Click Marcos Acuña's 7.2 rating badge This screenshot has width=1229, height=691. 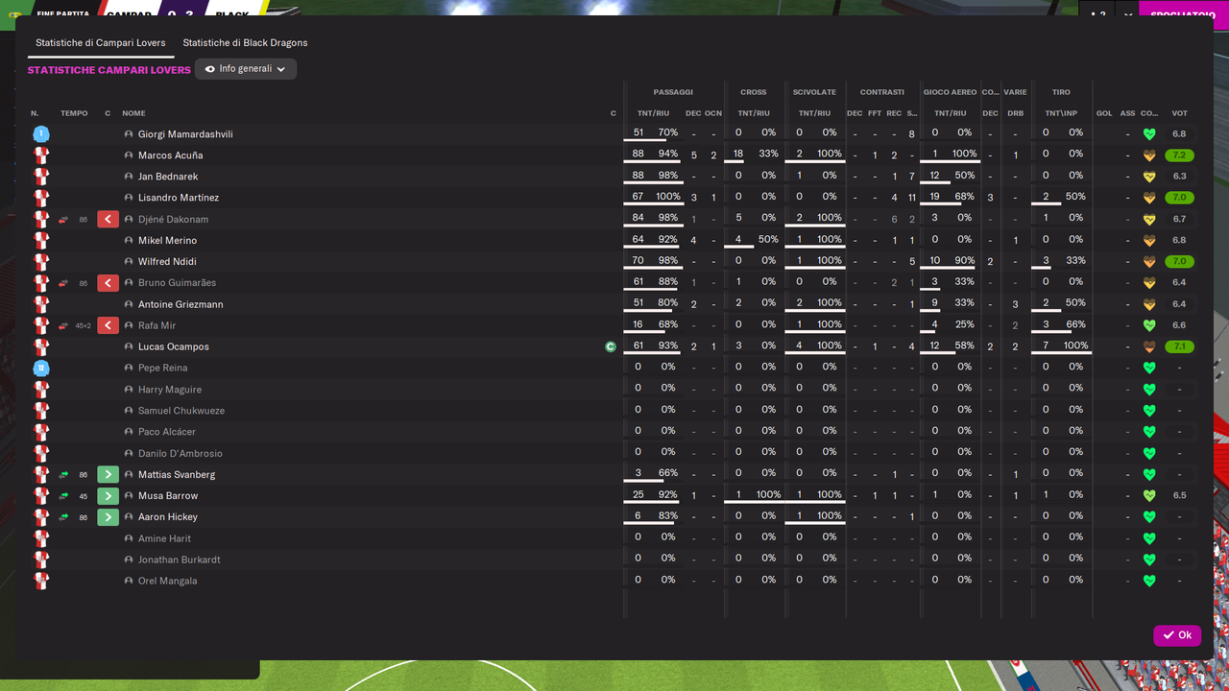1179,155
